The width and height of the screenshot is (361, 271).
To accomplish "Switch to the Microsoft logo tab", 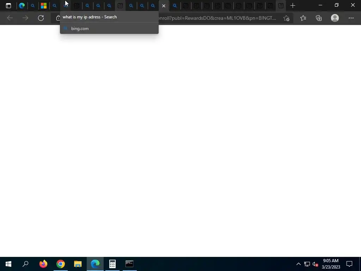I will pos(43,6).
